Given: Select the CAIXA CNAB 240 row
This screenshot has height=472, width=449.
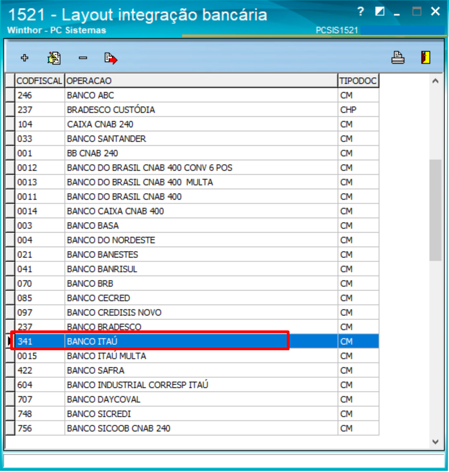Looking at the screenshot, I should coord(192,124).
